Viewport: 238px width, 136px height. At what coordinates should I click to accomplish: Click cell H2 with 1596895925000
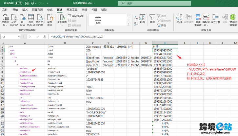click(165, 50)
